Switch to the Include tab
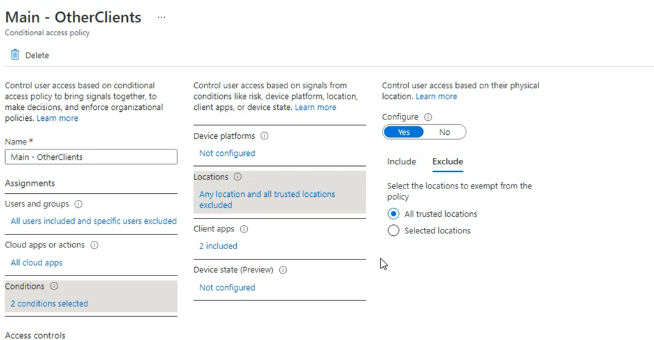Image resolution: width=654 pixels, height=340 pixels. pos(401,162)
